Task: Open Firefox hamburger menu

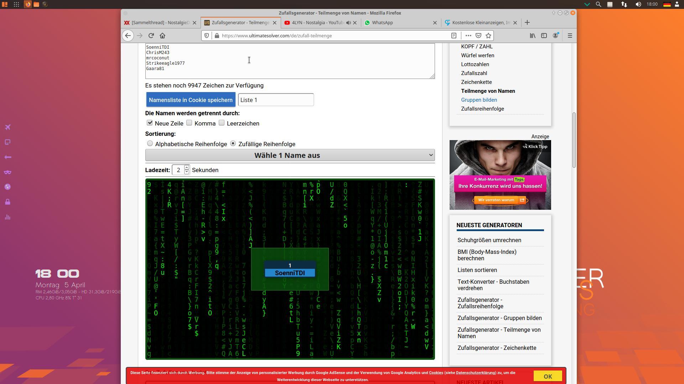Action: pyautogui.click(x=570, y=36)
